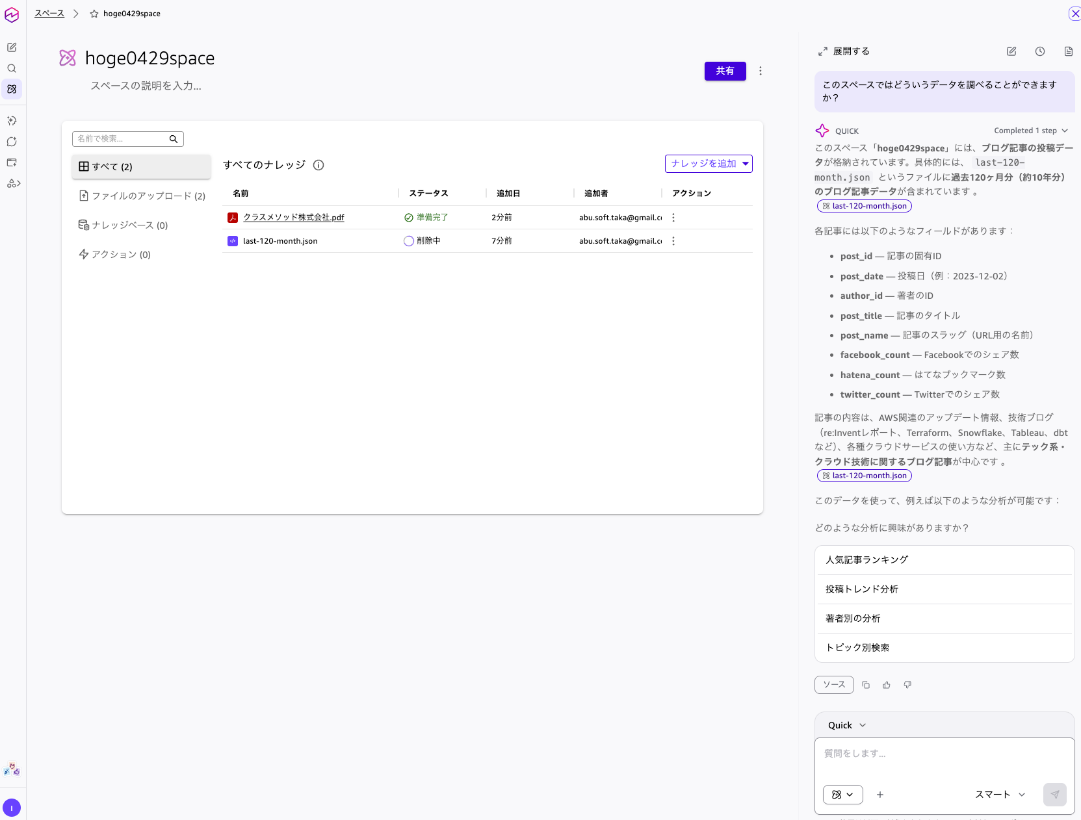
Task: Click the 共有 button
Action: pos(725,71)
